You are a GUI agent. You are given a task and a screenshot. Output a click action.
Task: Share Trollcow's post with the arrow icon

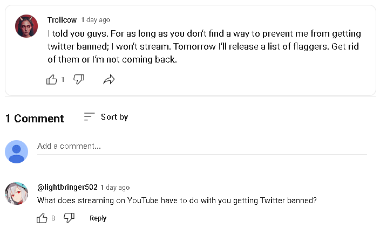[109, 79]
